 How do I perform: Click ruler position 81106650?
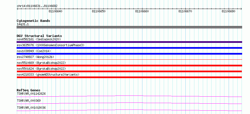tap(99, 11)
